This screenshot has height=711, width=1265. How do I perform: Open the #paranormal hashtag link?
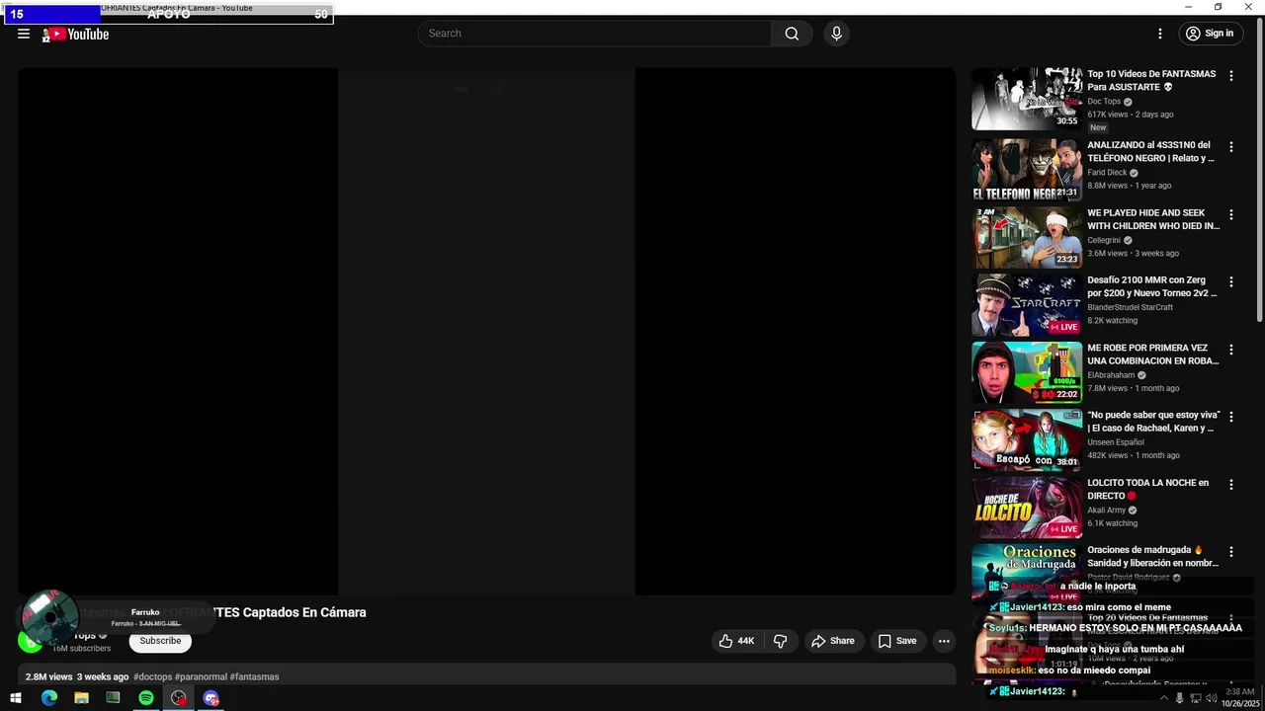click(x=201, y=677)
